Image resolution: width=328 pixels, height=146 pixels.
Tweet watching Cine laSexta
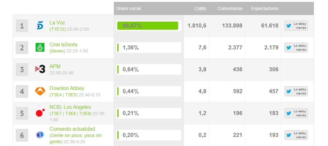tap(296, 48)
